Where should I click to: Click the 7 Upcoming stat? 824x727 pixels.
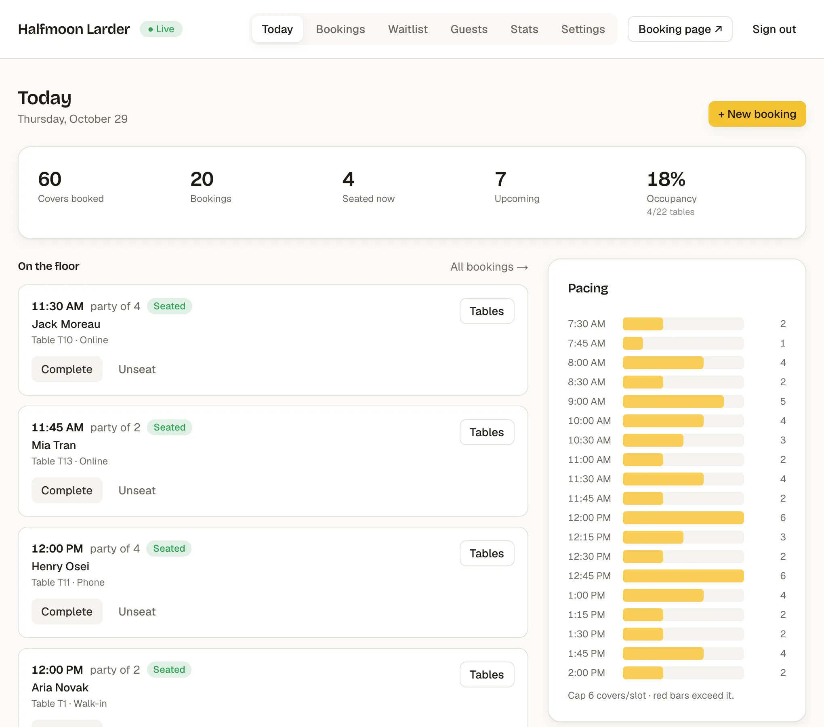(x=517, y=187)
